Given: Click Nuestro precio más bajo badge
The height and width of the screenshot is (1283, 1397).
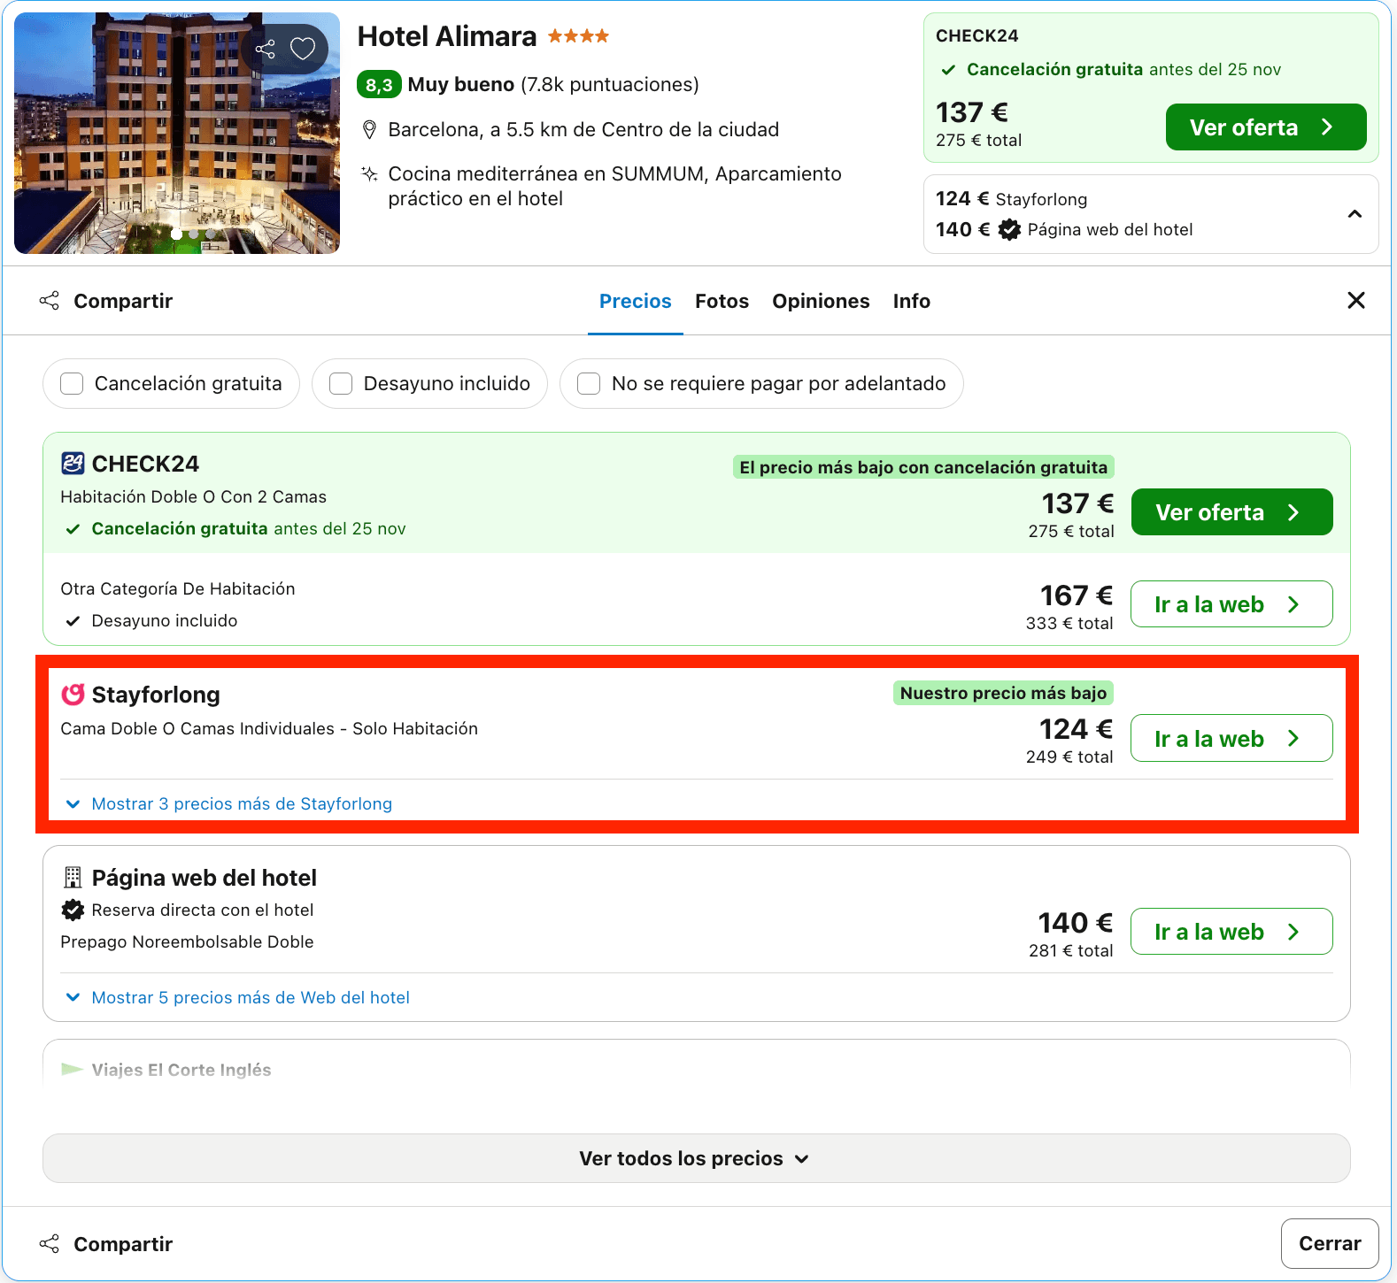Looking at the screenshot, I should coord(1003,693).
